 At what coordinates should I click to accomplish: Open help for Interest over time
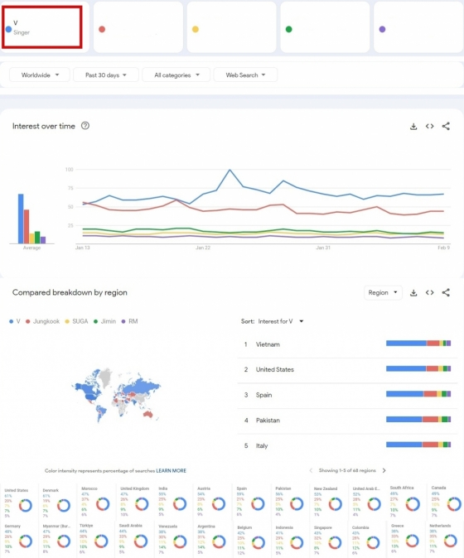click(x=85, y=126)
